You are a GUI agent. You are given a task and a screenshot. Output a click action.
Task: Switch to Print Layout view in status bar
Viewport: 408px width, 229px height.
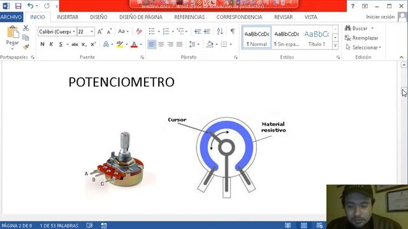coord(303,225)
